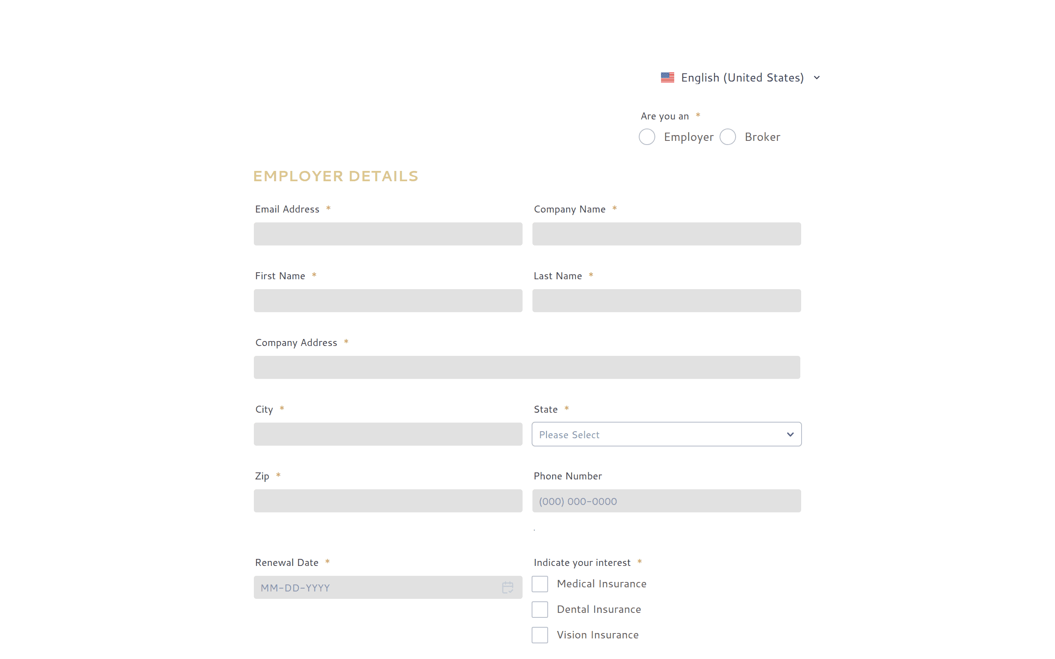Click the Company Address field
The height and width of the screenshot is (659, 1055).
pos(527,367)
